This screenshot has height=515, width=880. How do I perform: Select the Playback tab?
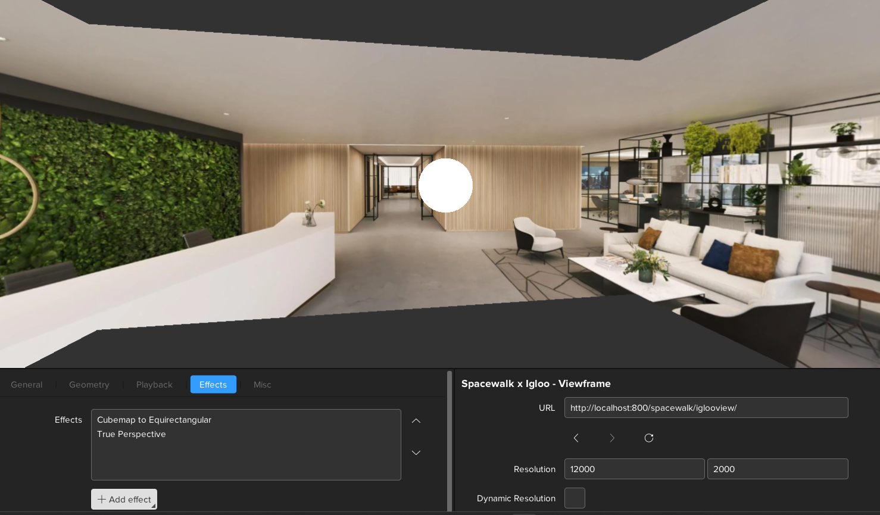pyautogui.click(x=154, y=385)
